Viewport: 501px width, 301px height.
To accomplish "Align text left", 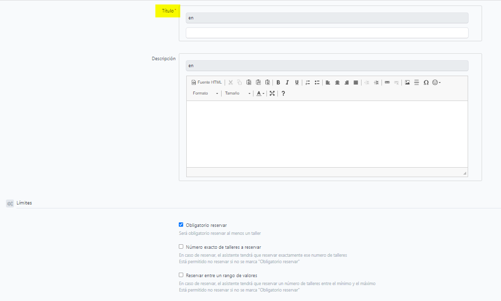I will tap(328, 83).
